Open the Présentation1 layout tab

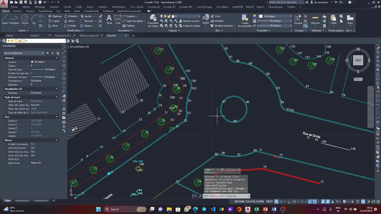coord(22,201)
